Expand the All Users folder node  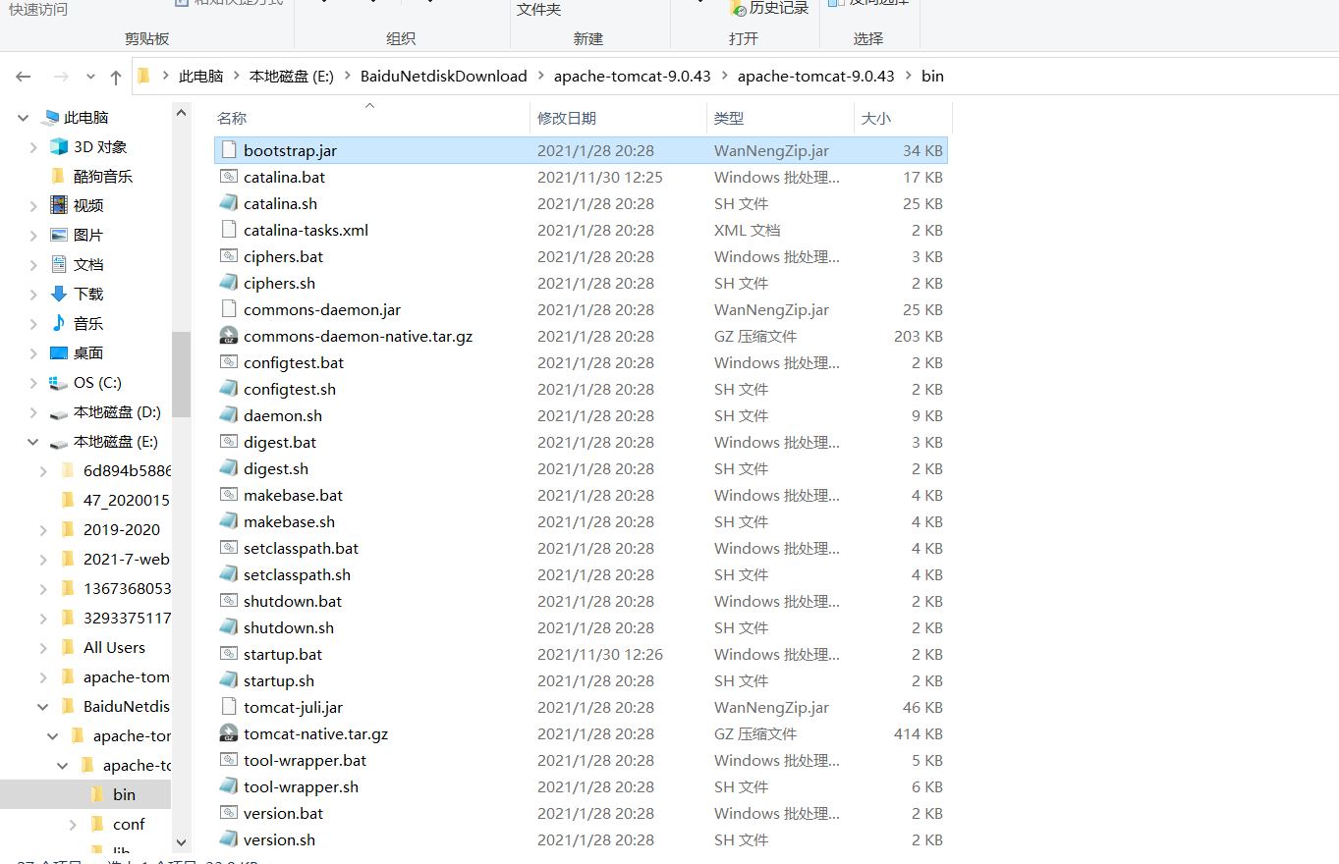[43, 647]
